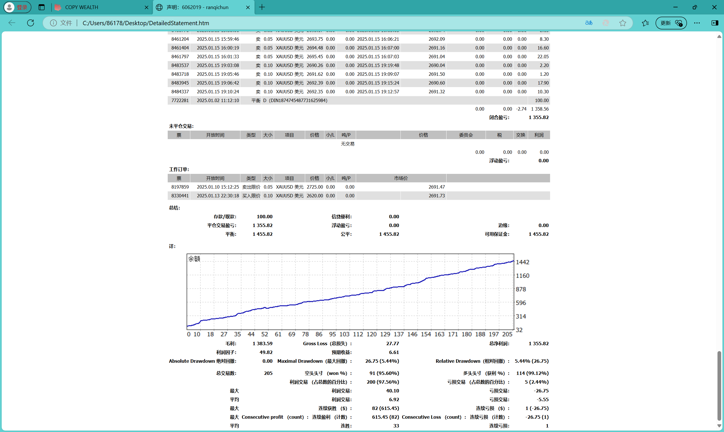
Task: Open the favorites list icon
Action: pyautogui.click(x=645, y=23)
